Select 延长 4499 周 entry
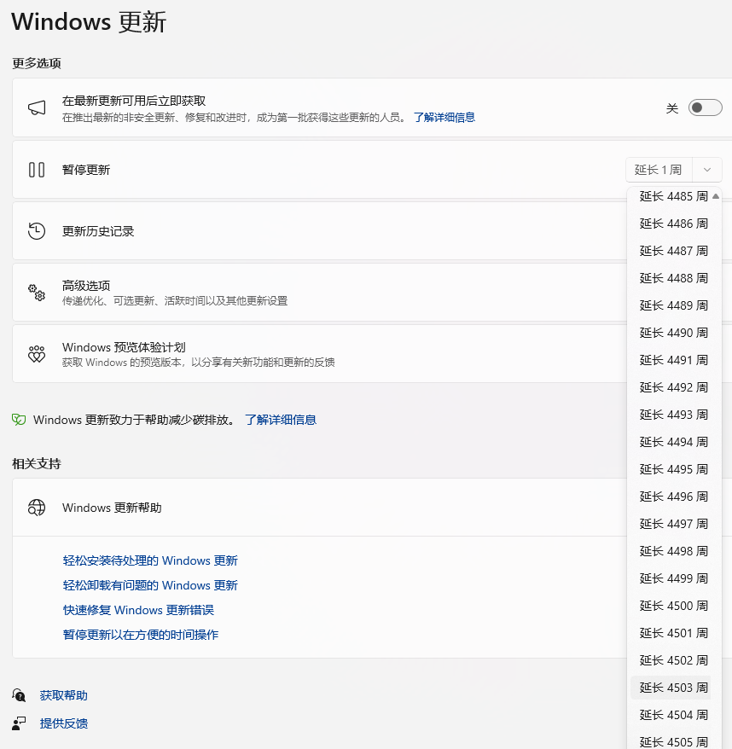732x749 pixels. click(671, 578)
